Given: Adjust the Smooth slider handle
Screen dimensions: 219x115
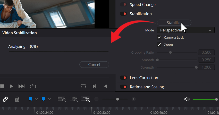Looking at the screenshot, I should tap(157, 60).
